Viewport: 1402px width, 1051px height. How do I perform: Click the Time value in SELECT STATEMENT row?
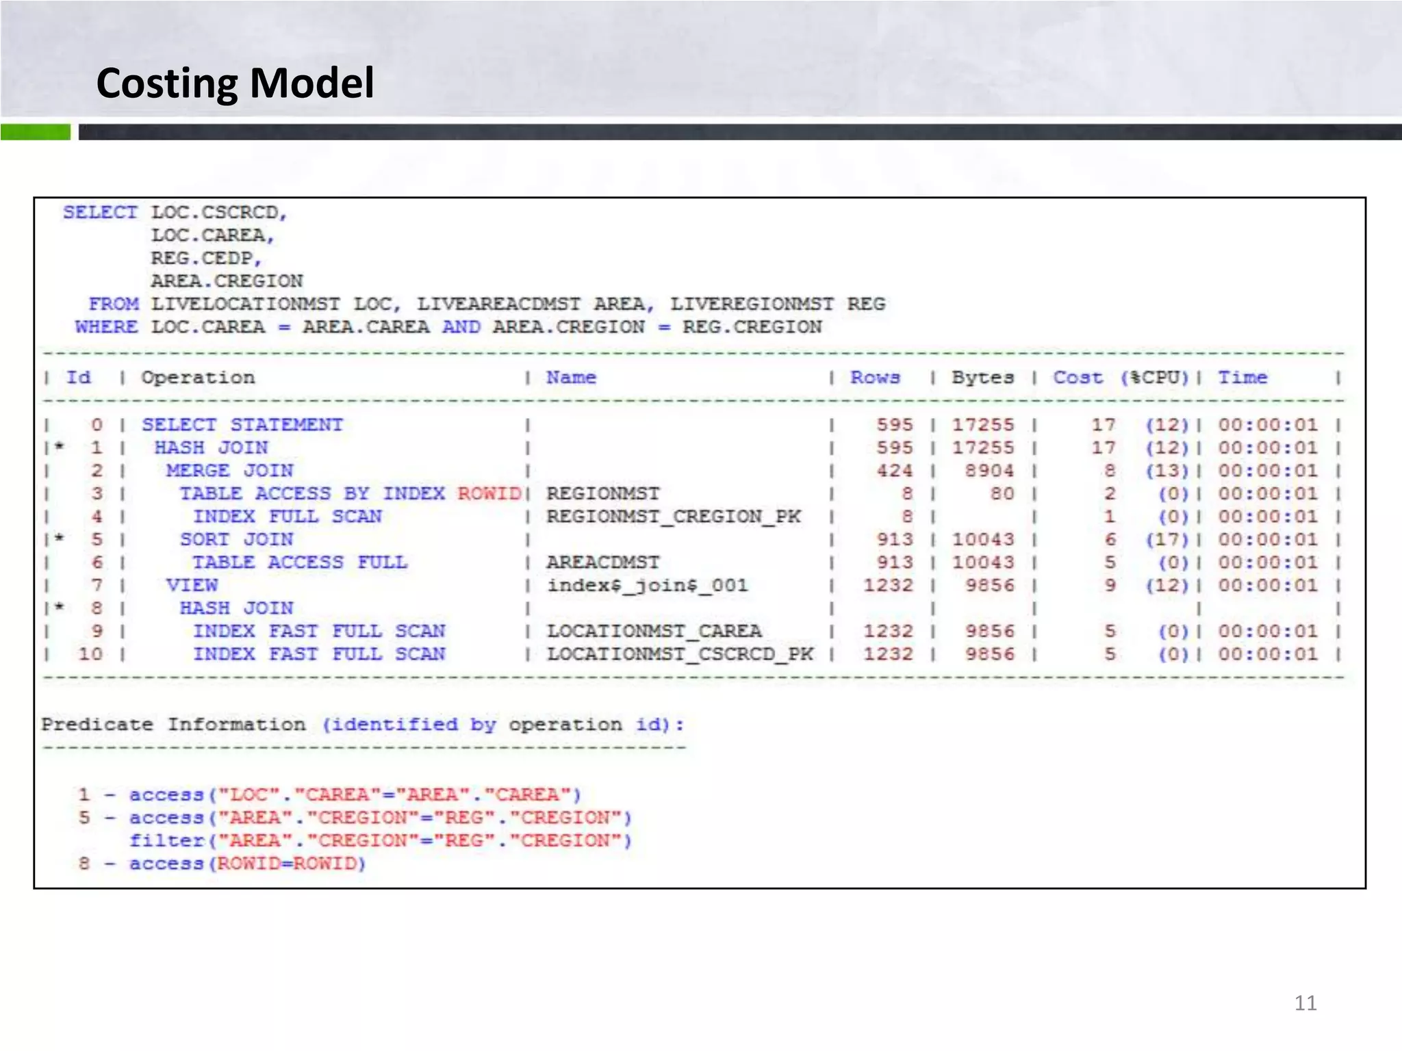[1267, 425]
